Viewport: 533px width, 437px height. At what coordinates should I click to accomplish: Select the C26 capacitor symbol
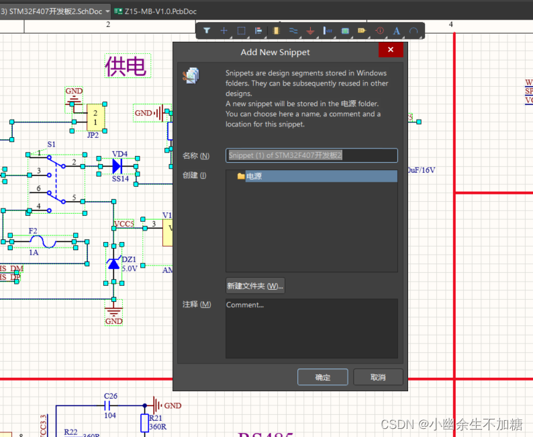[109, 405]
